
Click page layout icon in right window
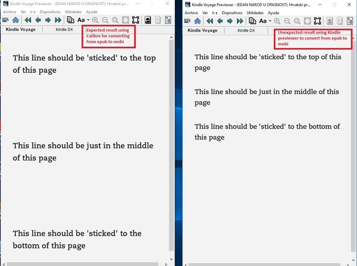(340, 21)
